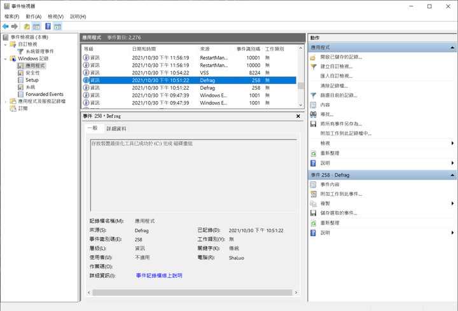The width and height of the screenshot is (458, 311).
Task: Expand the 檢視 submenu arrow
Action: tap(452, 143)
